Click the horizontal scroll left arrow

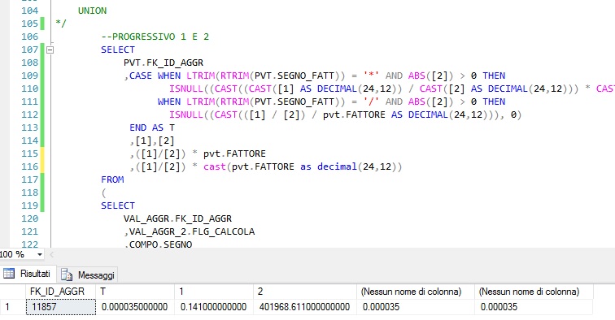pos(51,254)
